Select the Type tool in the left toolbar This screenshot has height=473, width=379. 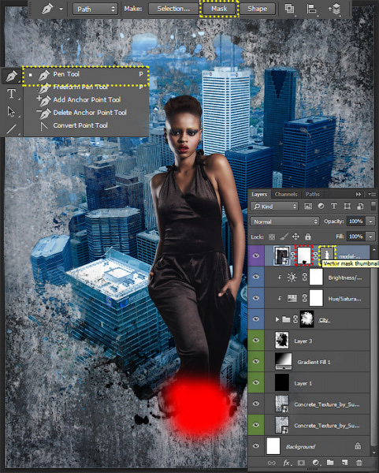(x=11, y=94)
